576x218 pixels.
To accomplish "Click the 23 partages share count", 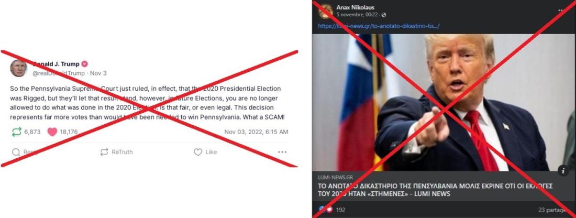I will pos(552,210).
